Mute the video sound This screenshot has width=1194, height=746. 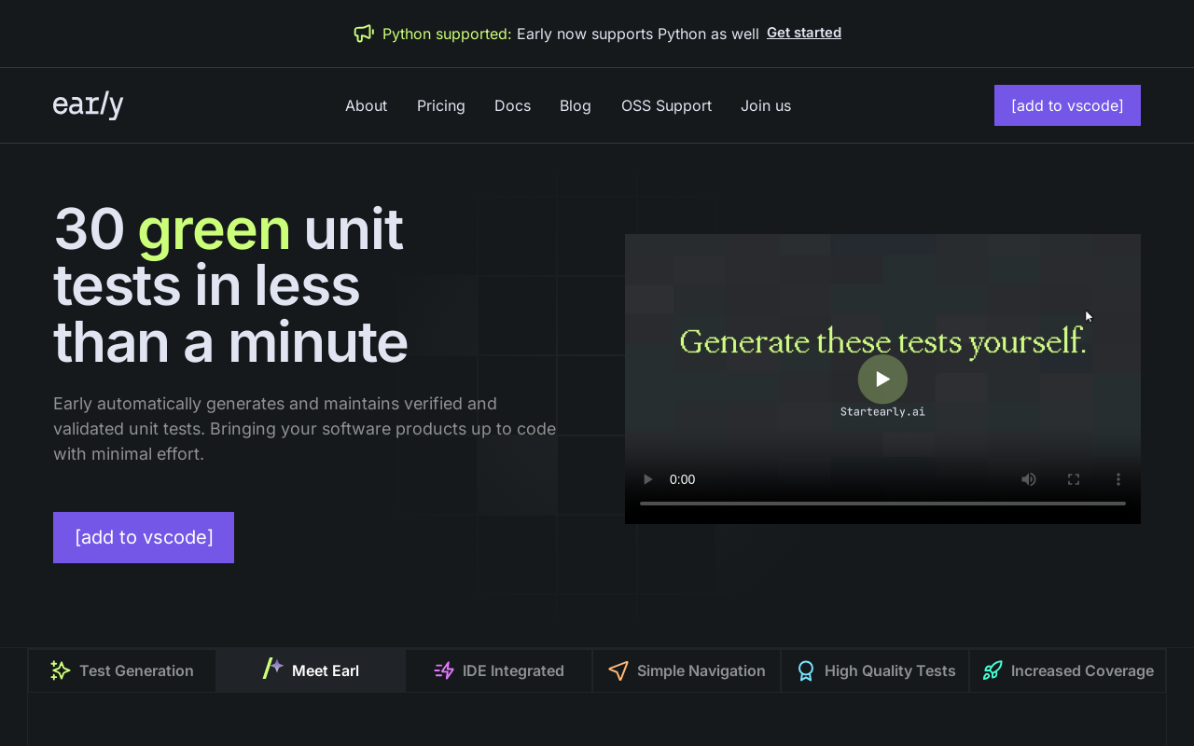point(1028,479)
